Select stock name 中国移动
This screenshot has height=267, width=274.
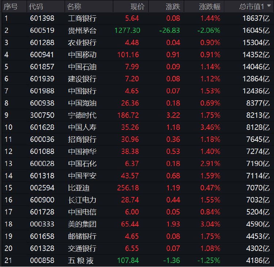click(82, 55)
